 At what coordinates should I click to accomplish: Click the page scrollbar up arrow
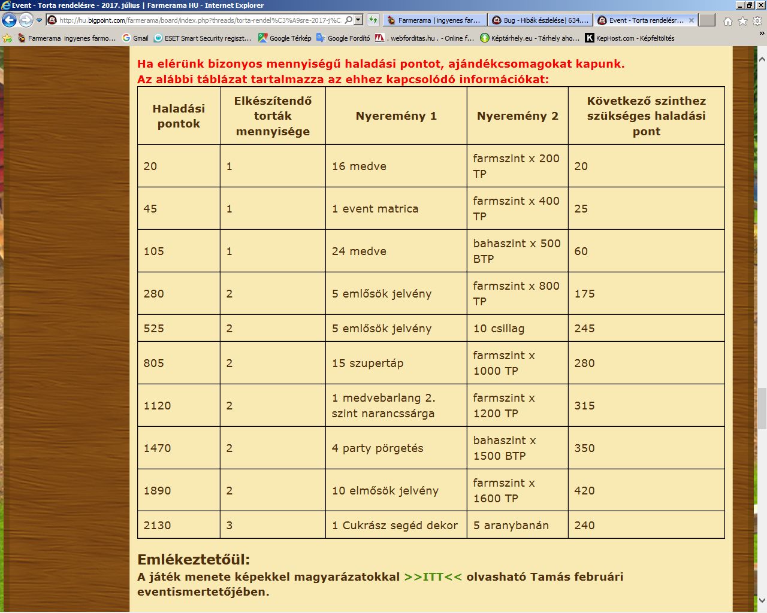tap(762, 59)
